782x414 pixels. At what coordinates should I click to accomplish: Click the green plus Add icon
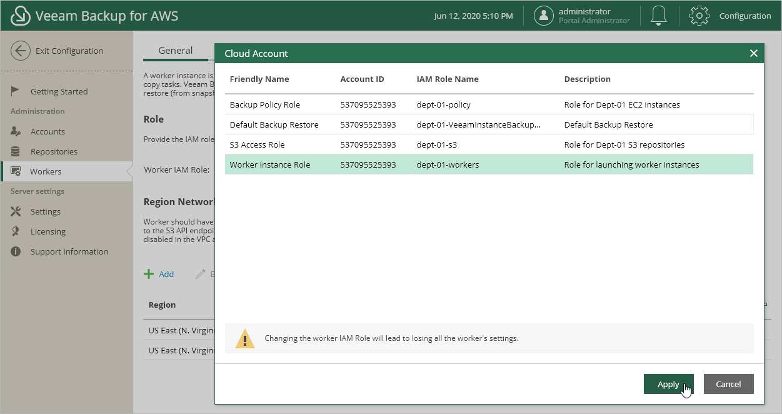tap(149, 274)
